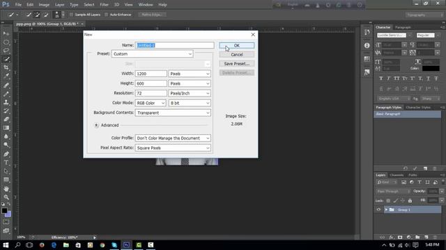This screenshot has width=446, height=250.
Task: Open the File menu
Action: [x=18, y=5]
